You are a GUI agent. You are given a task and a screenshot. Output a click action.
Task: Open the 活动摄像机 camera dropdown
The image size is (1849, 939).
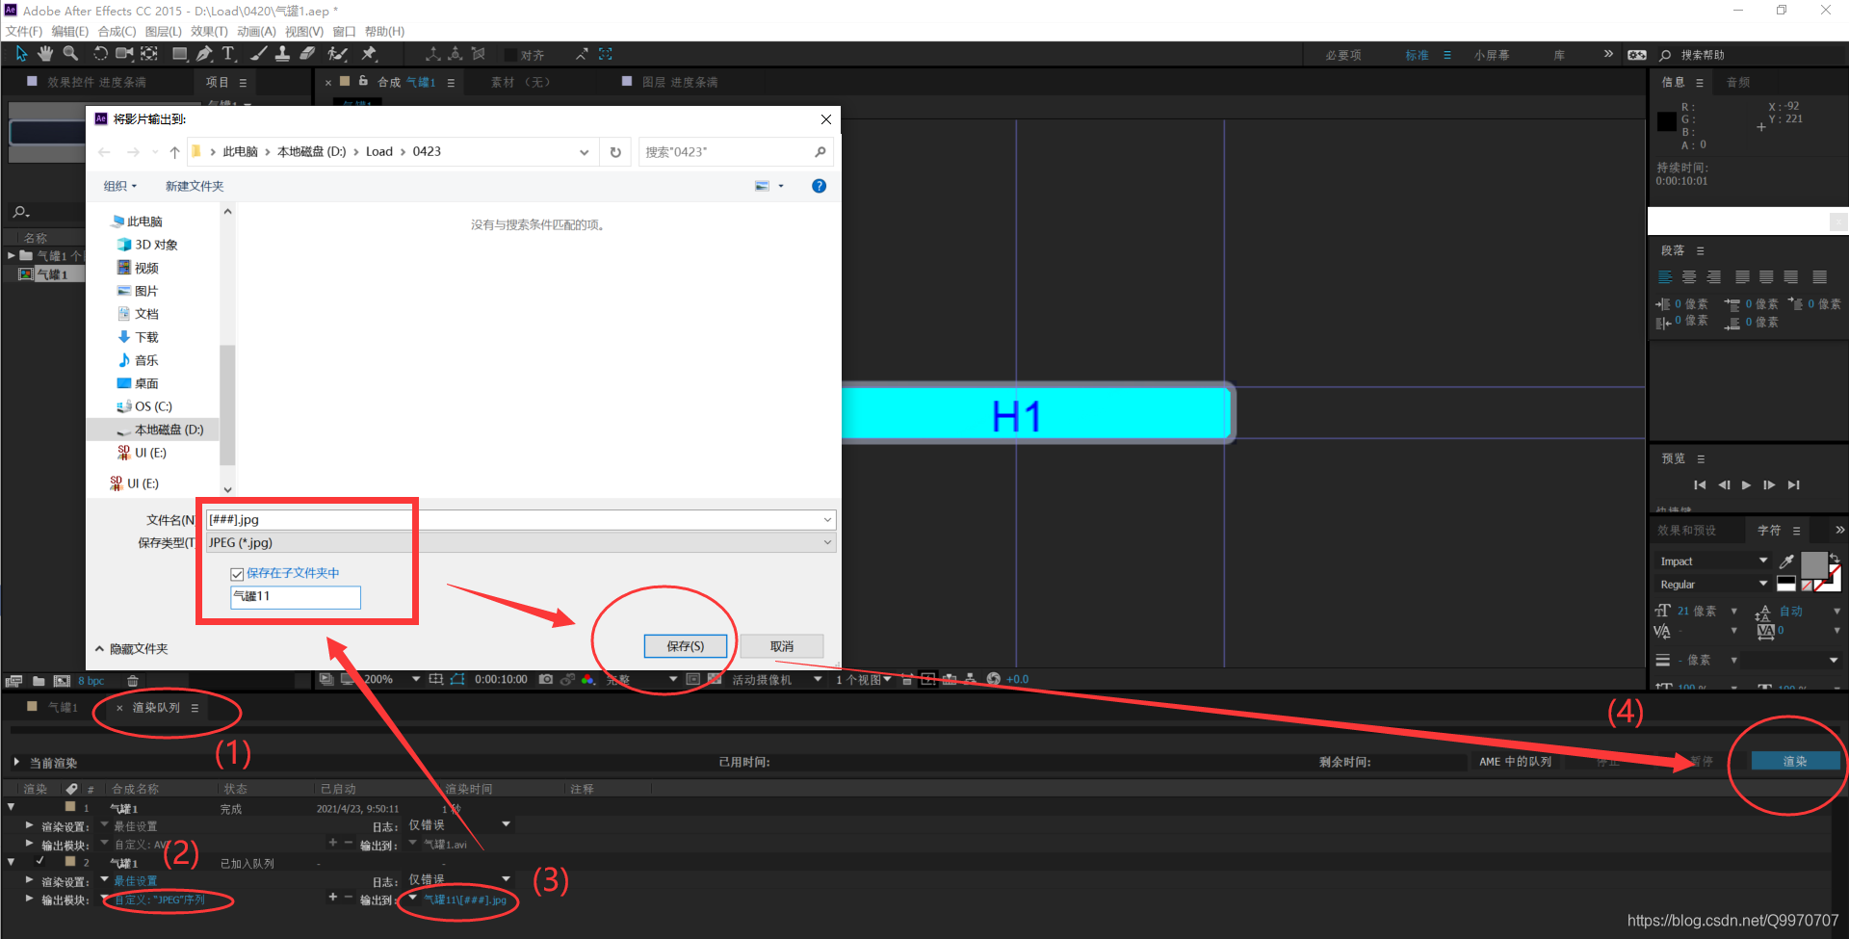point(776,679)
